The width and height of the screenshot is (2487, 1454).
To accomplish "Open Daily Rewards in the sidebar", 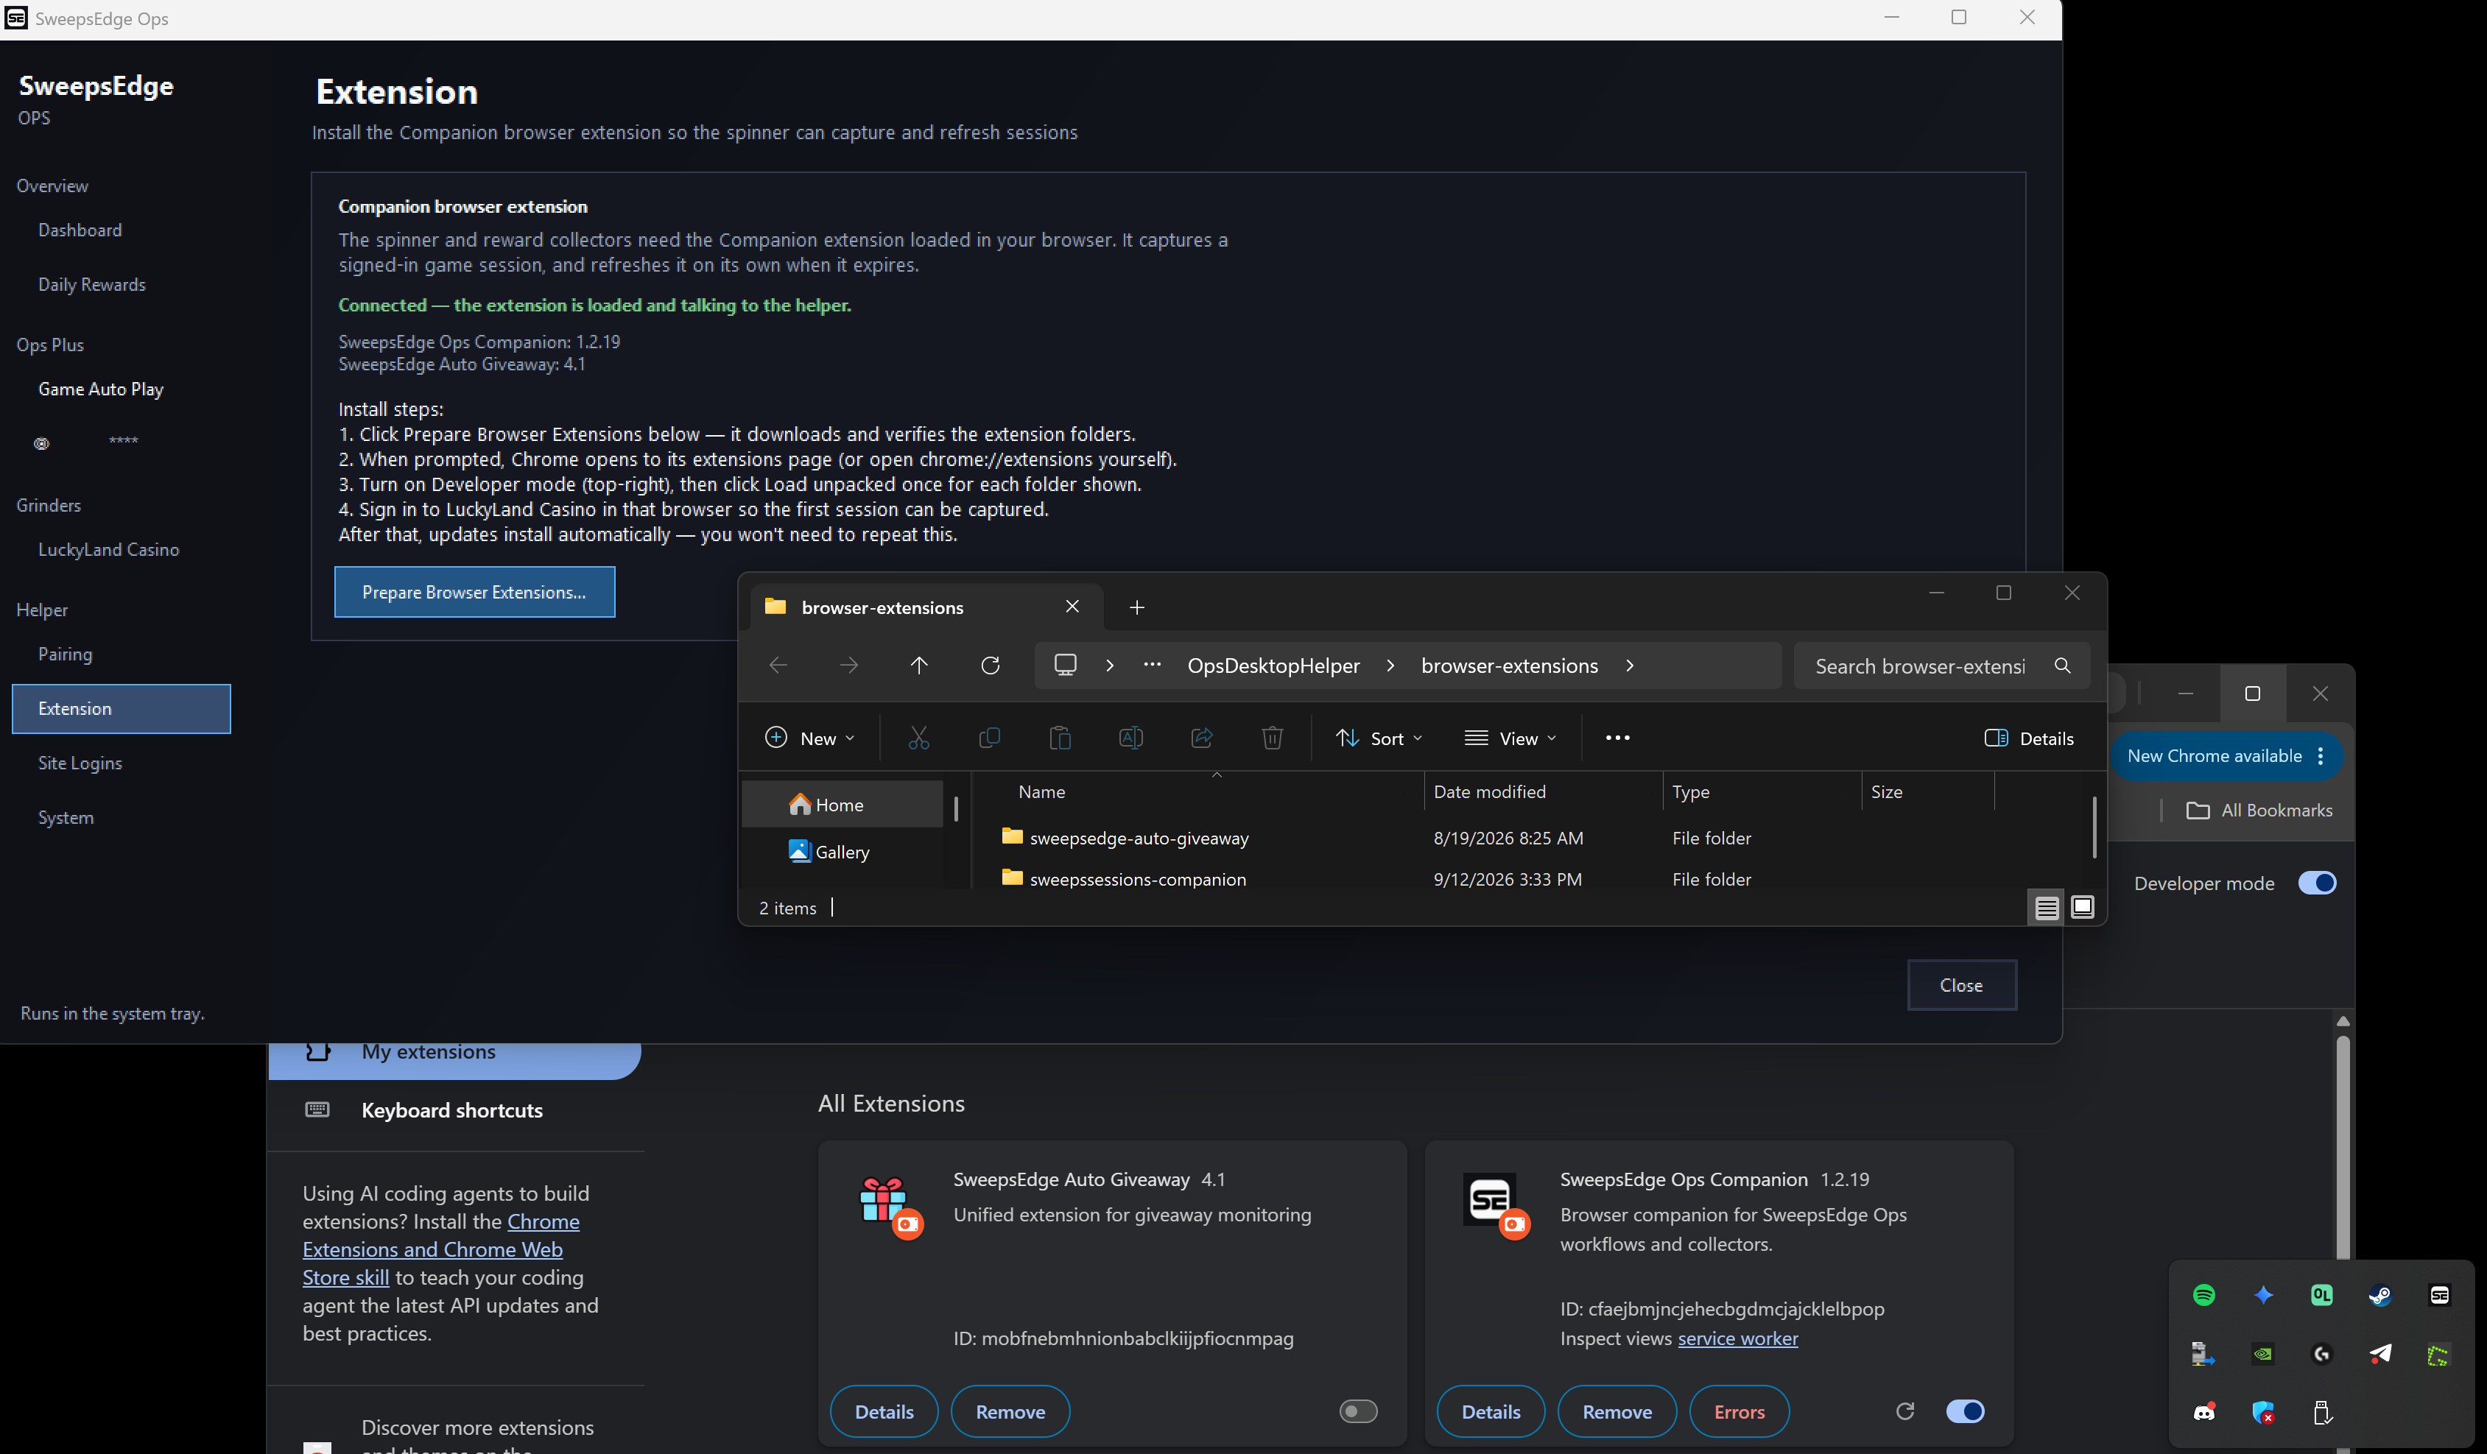I will click(92, 284).
